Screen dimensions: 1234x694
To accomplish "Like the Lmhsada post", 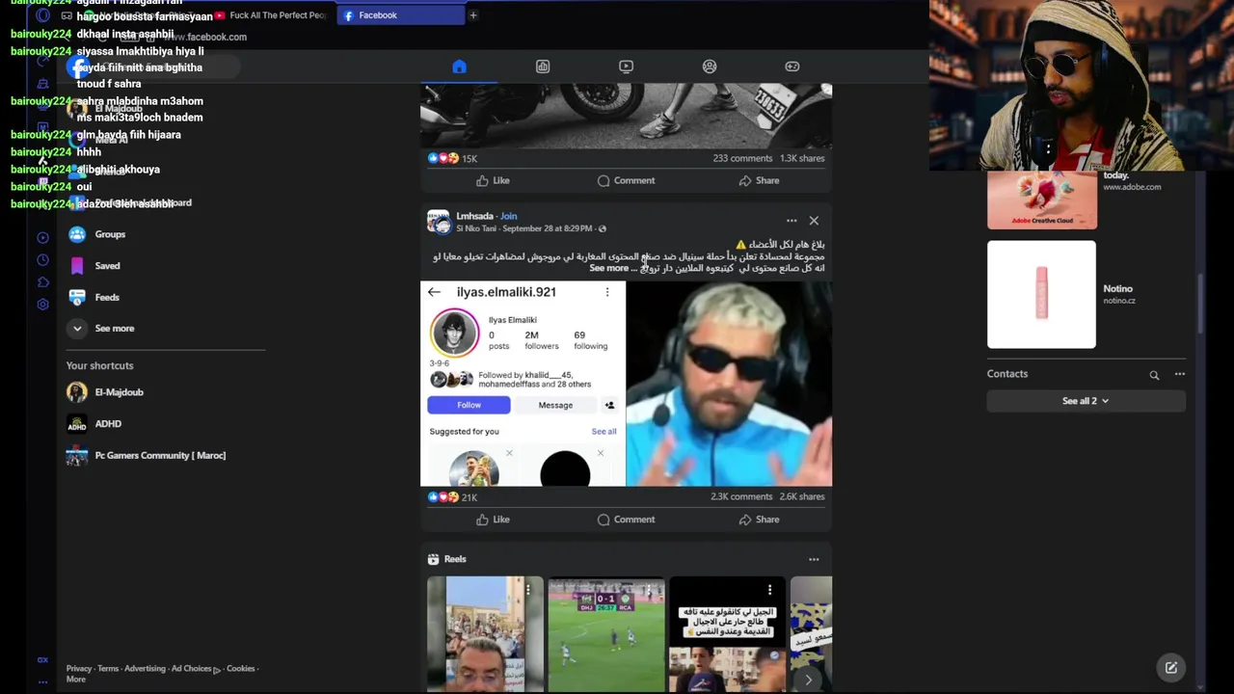I will [493, 520].
